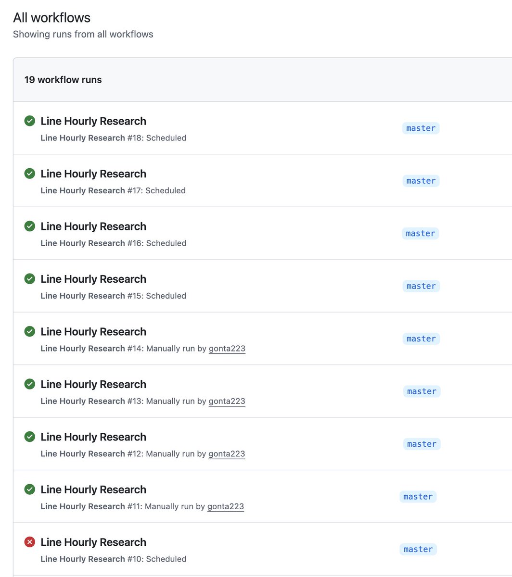Click the master branch label on run #14
The width and height of the screenshot is (512, 577).
pyautogui.click(x=421, y=339)
